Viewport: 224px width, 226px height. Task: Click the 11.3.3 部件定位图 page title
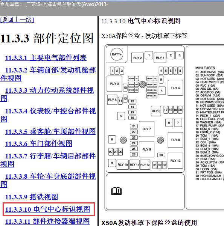point(47,38)
